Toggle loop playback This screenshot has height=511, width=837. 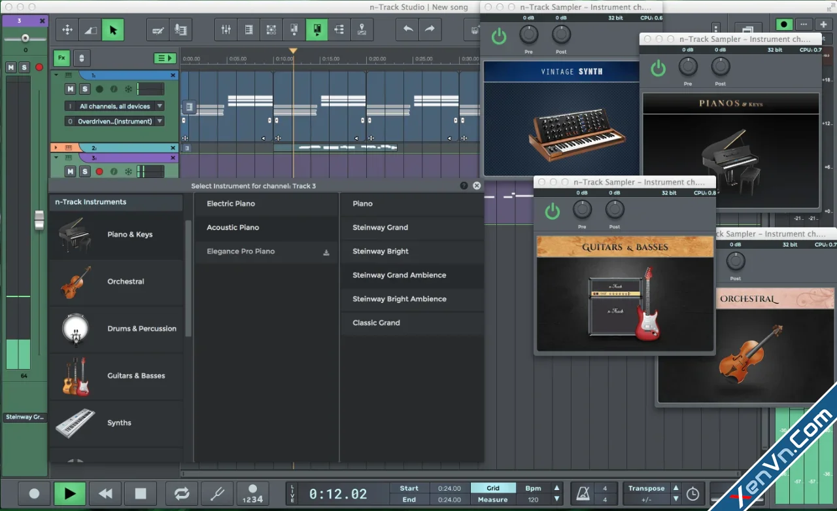point(181,493)
